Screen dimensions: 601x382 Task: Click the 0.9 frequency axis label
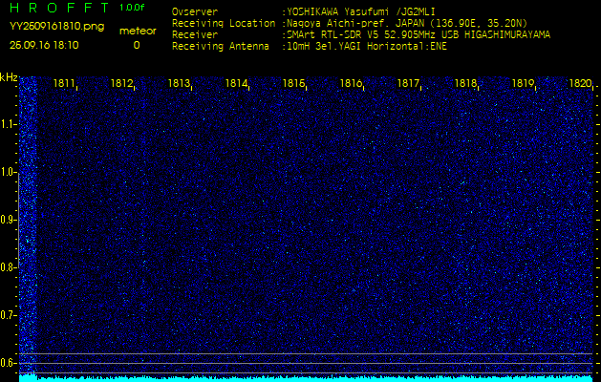(x=9, y=220)
